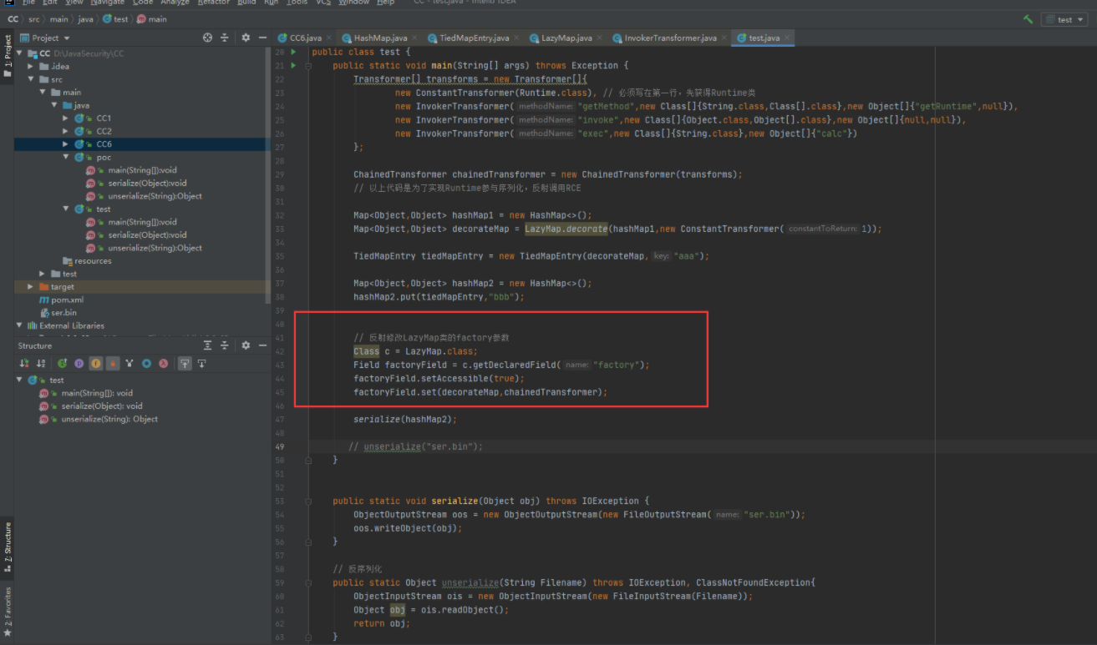
Task: Expand the CC6 class node in tree
Action: (66, 144)
